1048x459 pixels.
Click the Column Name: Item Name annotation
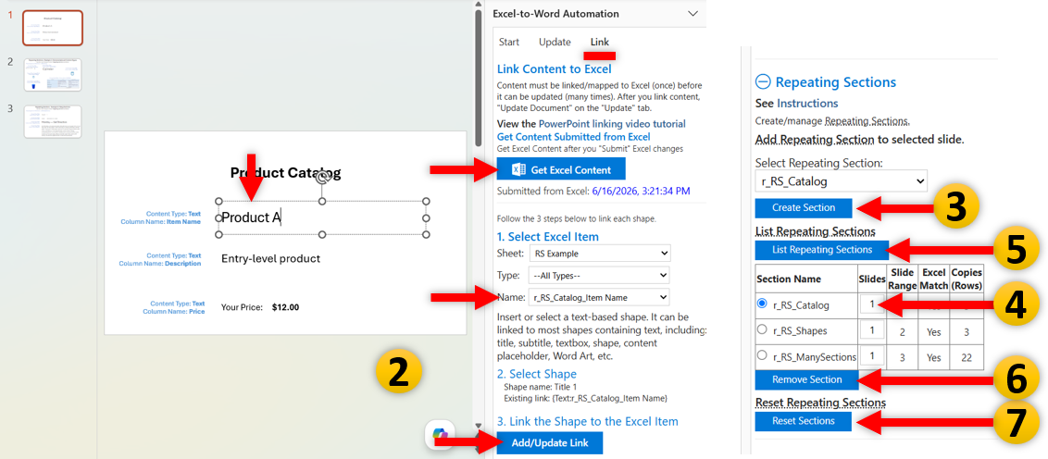tap(160, 222)
